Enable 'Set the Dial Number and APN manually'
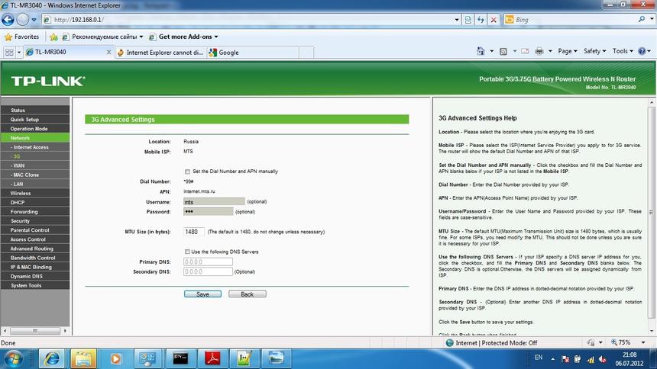 188,171
